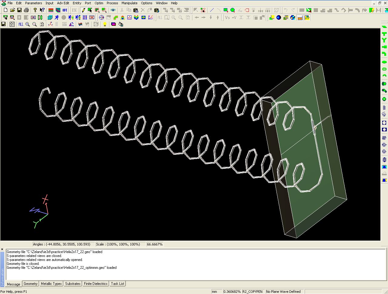The height and width of the screenshot is (294, 388).
Task: Open the Adv Edit menu
Action: coord(63,3)
